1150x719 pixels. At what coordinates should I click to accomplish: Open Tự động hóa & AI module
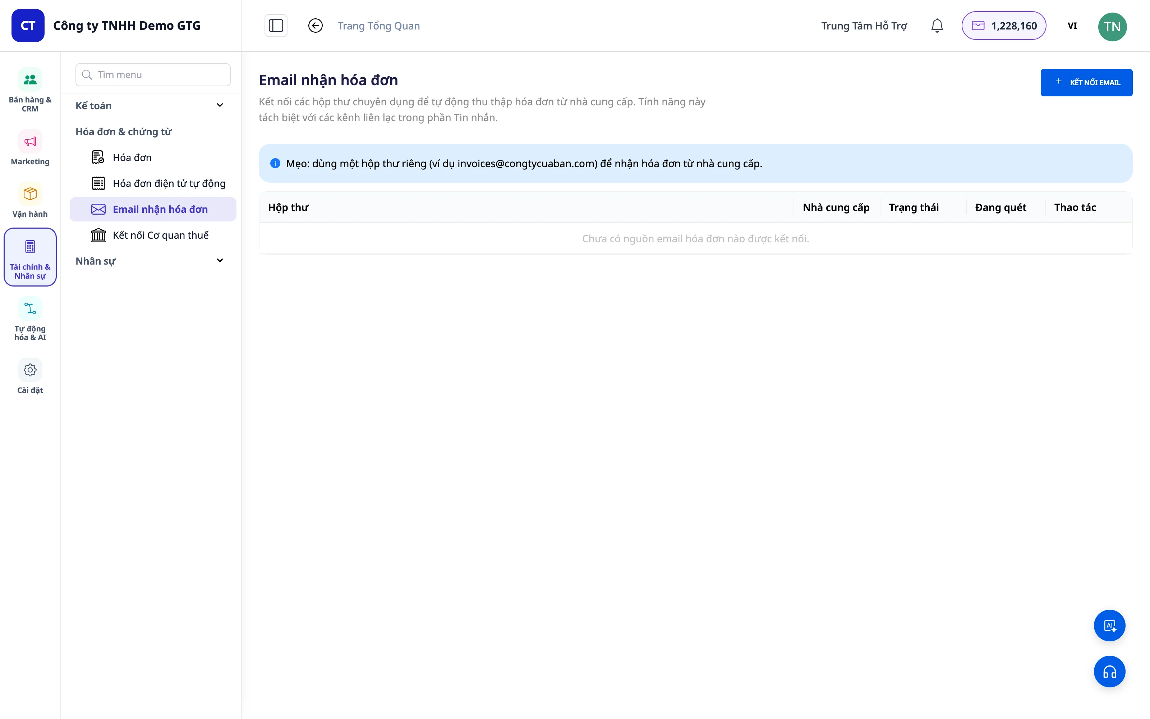[30, 319]
